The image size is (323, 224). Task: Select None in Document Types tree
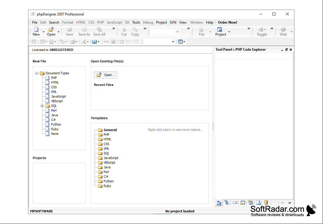55,134
